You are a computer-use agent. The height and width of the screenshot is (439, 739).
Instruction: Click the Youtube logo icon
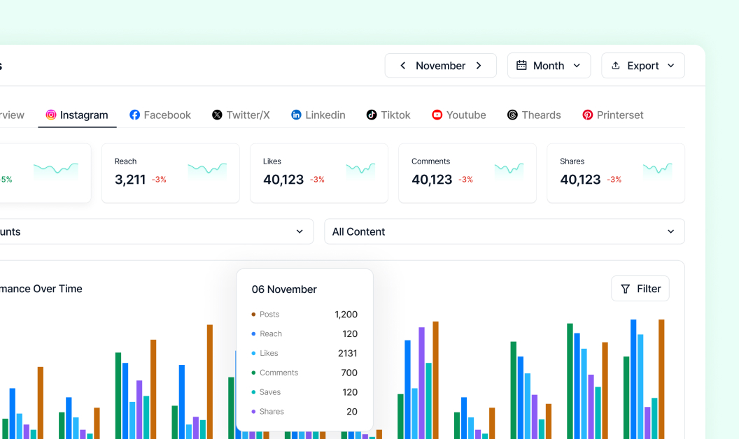pyautogui.click(x=437, y=115)
